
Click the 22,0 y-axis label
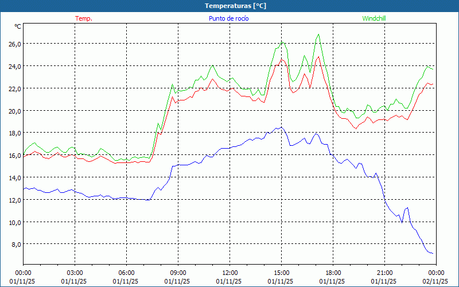coord(14,88)
